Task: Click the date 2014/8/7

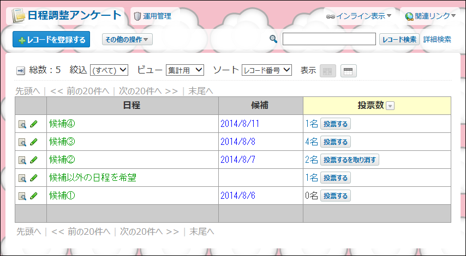Action: point(238,160)
